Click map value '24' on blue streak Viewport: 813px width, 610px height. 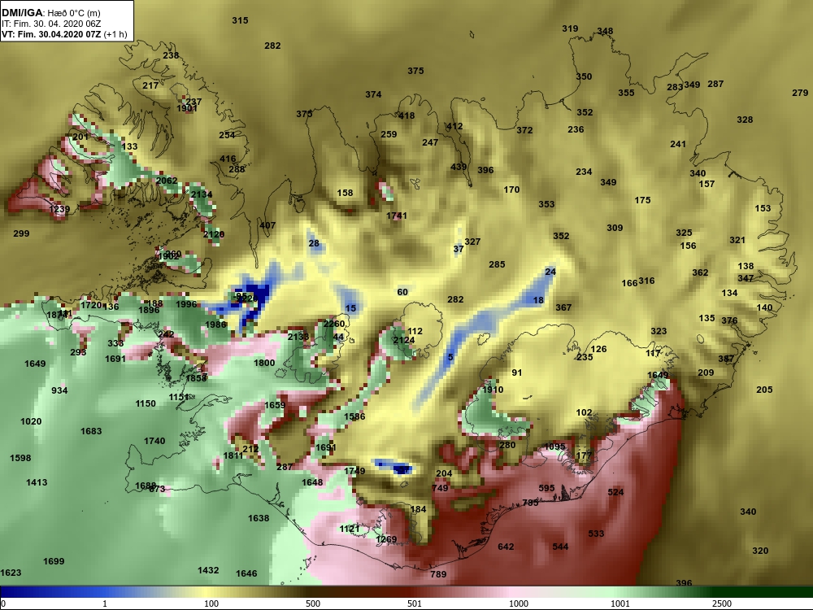click(550, 272)
